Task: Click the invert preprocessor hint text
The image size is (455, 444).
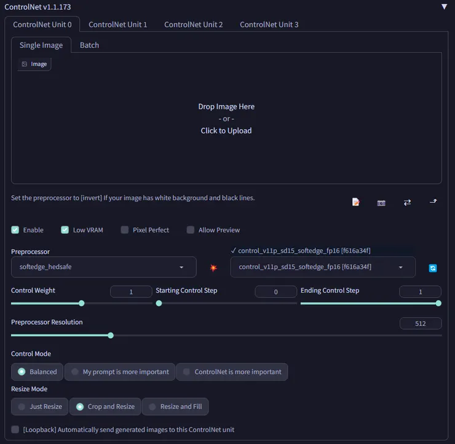Action: 133,198
